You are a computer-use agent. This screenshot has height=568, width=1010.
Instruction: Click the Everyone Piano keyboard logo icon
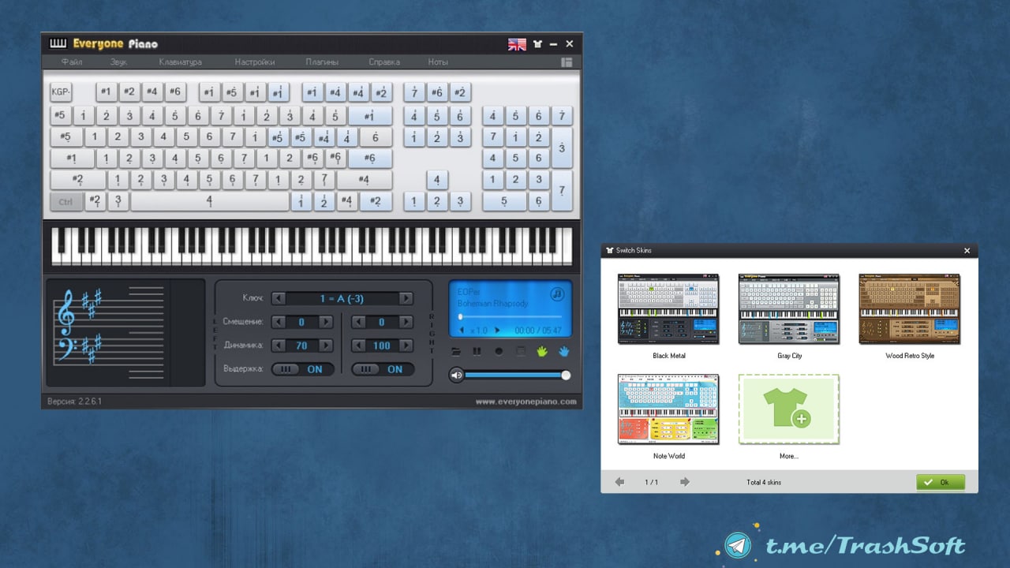click(58, 43)
